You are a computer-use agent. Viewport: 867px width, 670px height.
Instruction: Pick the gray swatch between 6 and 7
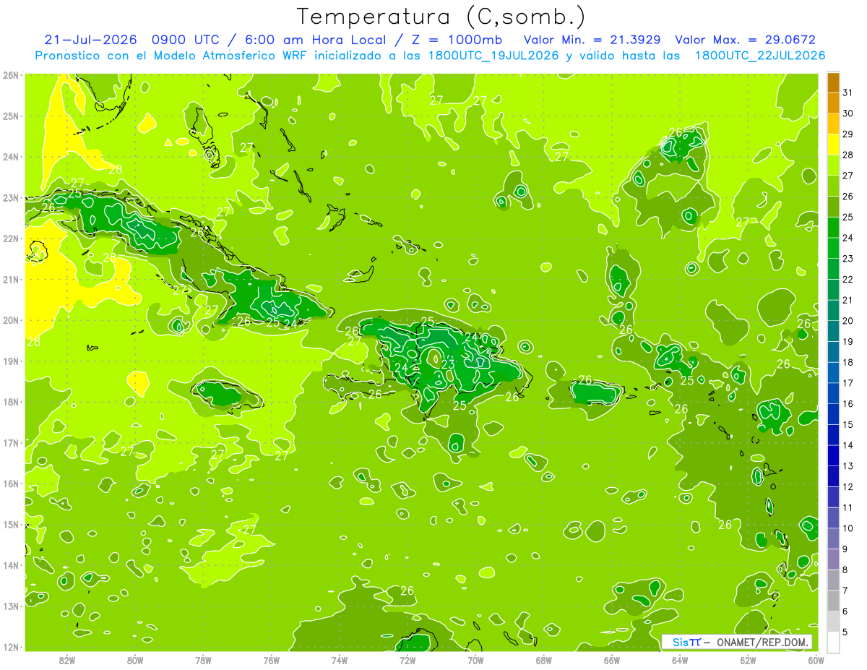(833, 601)
